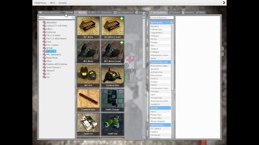Select the Слайдер tool
The width and height of the screenshot is (259, 145).
pyautogui.click(x=160, y=52)
